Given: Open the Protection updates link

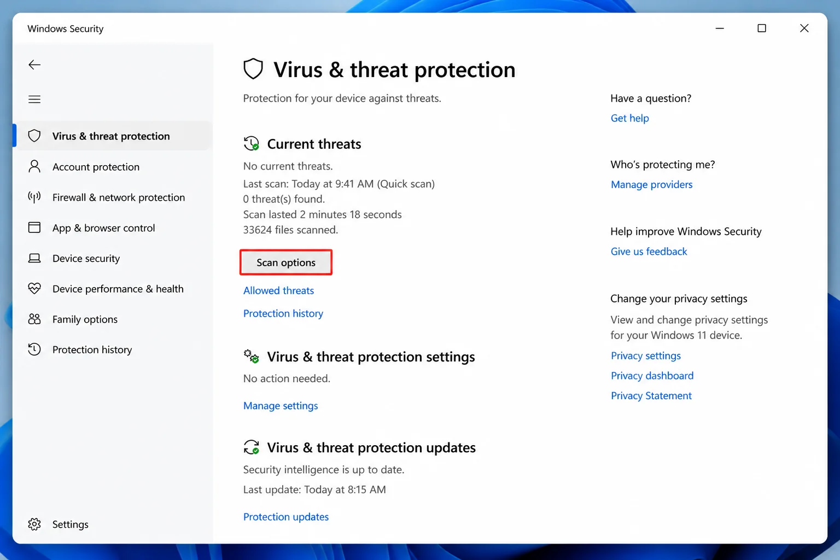Looking at the screenshot, I should [286, 517].
